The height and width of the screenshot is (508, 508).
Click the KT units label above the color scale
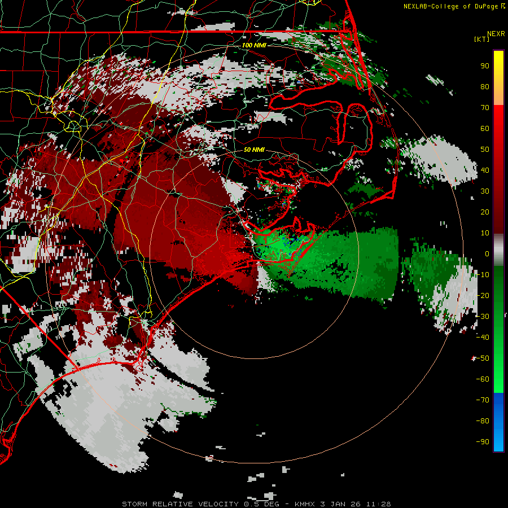[x=481, y=39]
